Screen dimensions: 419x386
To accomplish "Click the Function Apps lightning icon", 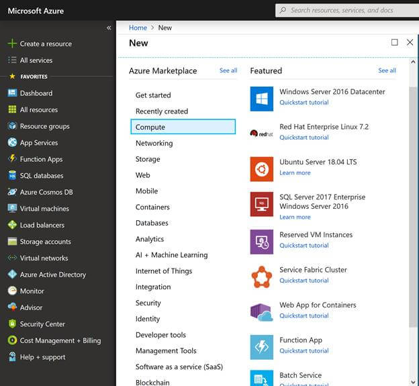I will pos(12,158).
